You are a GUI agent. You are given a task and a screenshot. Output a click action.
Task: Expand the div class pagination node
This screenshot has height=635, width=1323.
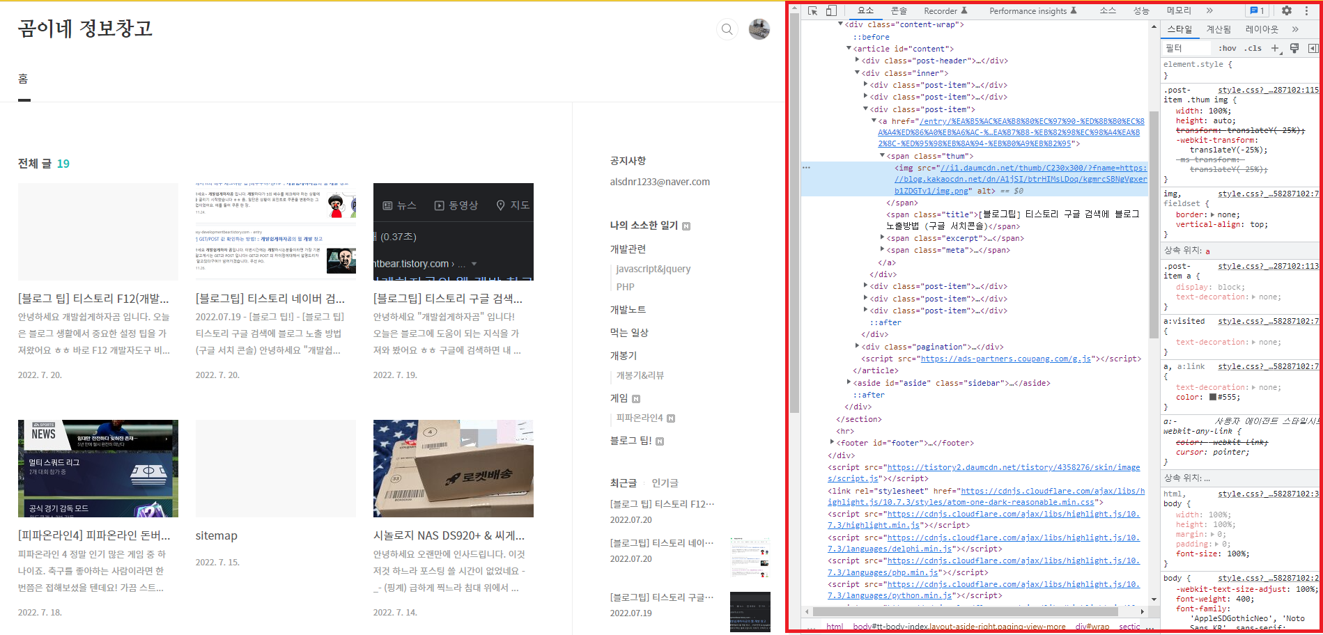coord(857,346)
